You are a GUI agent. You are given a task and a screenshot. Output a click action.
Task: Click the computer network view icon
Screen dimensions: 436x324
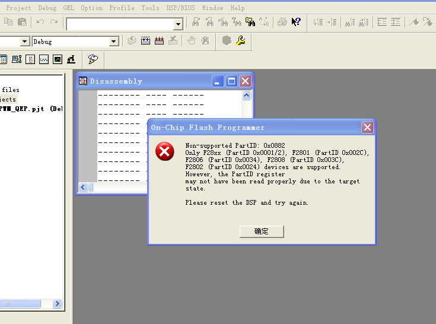click(17, 59)
